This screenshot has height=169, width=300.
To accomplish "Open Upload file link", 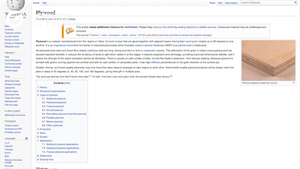I will [x=10, y=88].
